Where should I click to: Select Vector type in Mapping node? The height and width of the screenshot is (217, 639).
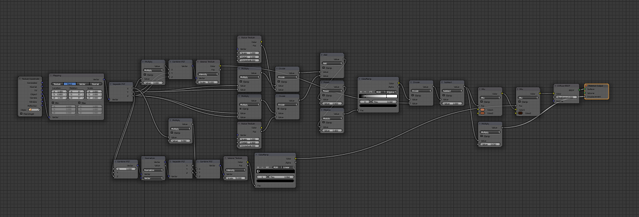[82, 84]
